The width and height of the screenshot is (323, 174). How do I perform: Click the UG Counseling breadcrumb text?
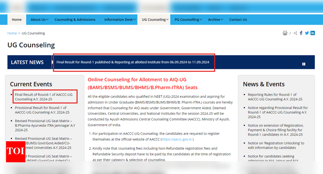[x=33, y=33]
